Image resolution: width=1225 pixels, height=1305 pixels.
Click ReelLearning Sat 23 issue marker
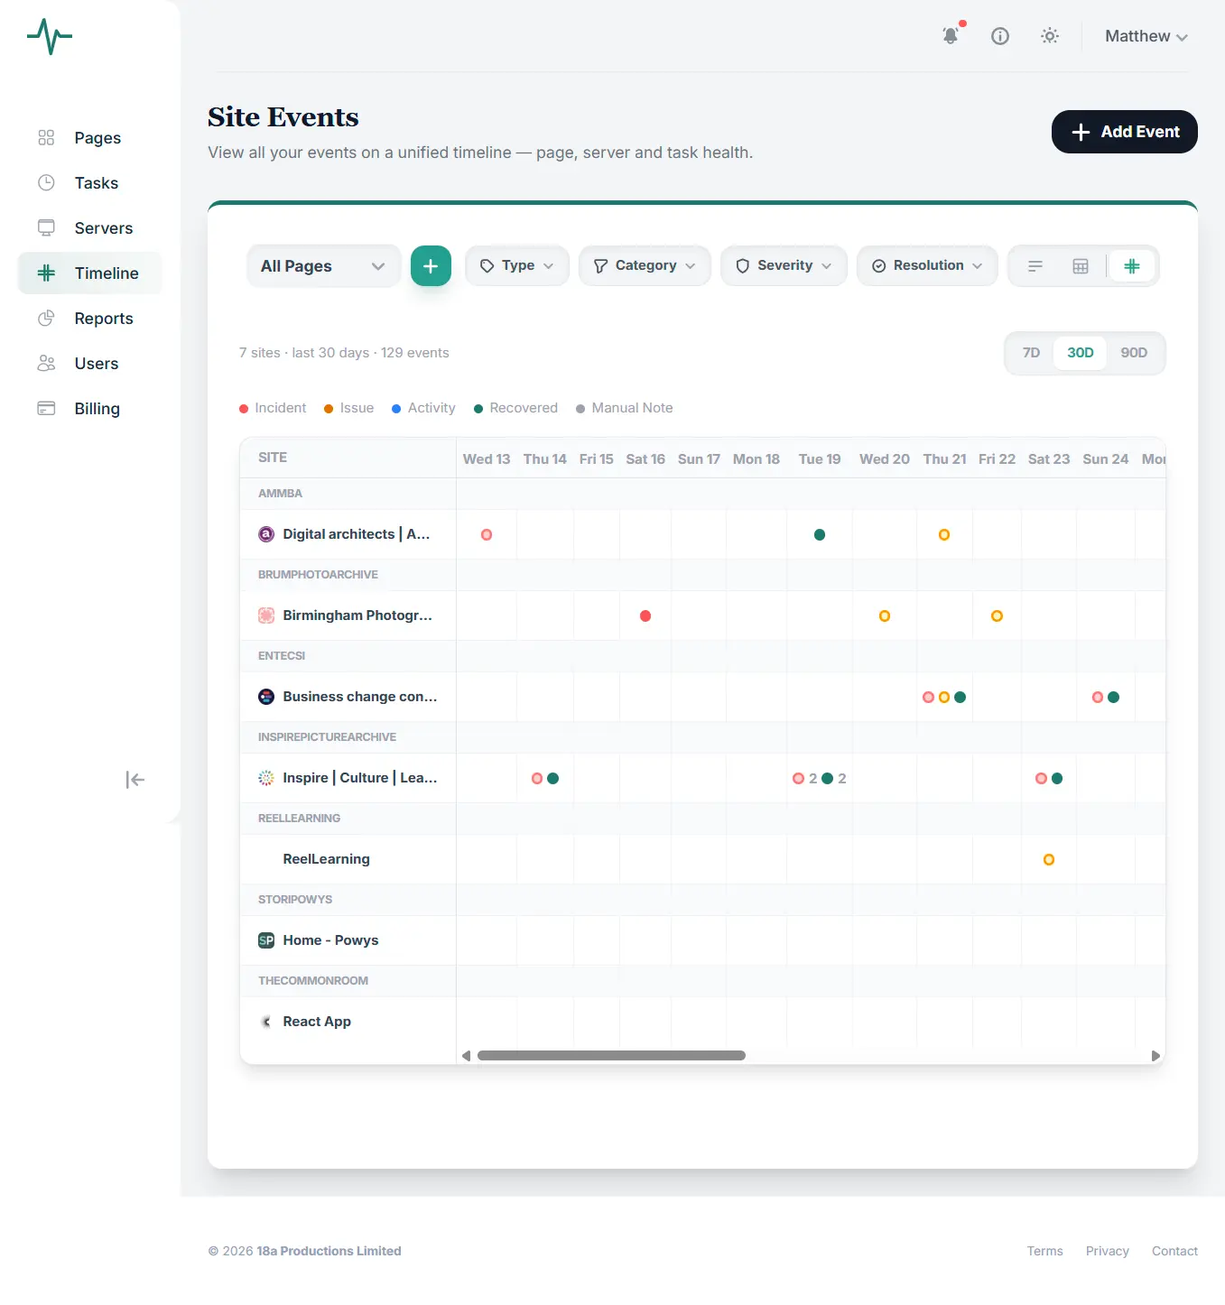1049,860
